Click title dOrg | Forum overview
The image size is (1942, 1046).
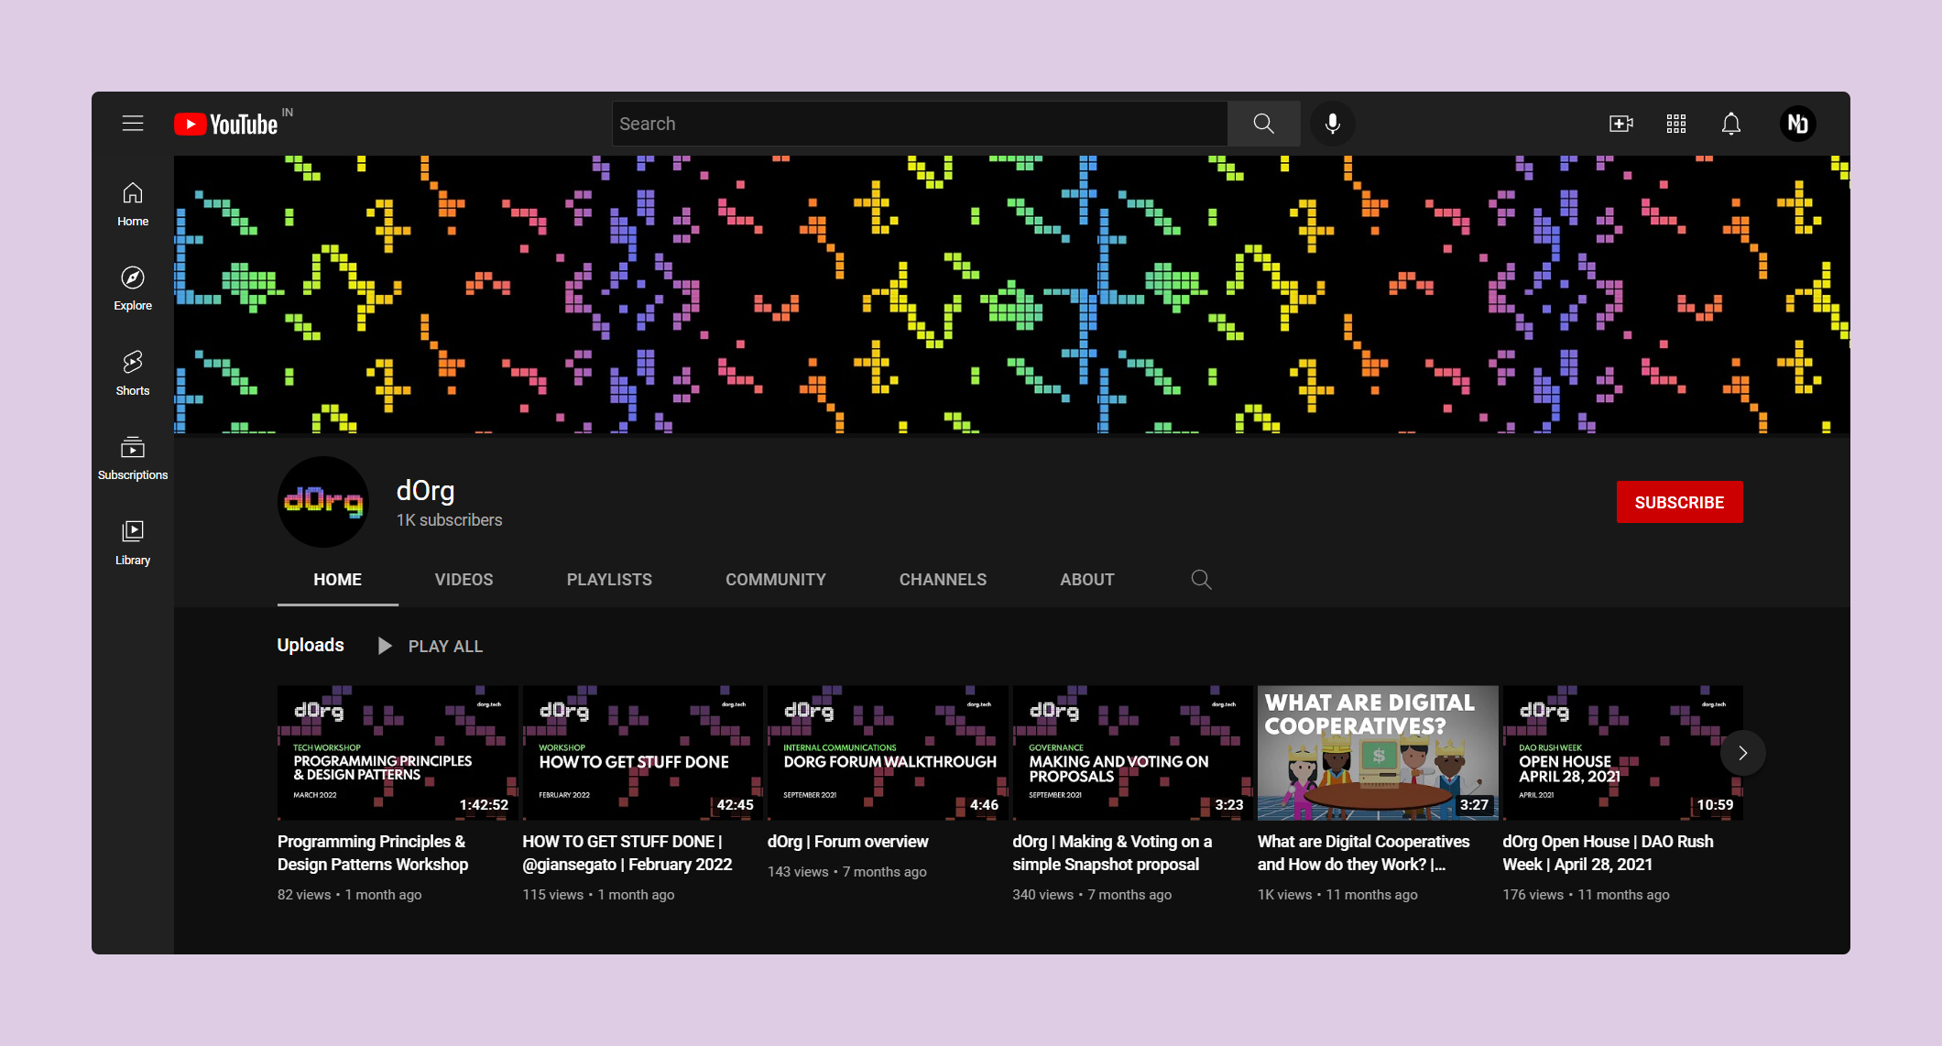[848, 842]
